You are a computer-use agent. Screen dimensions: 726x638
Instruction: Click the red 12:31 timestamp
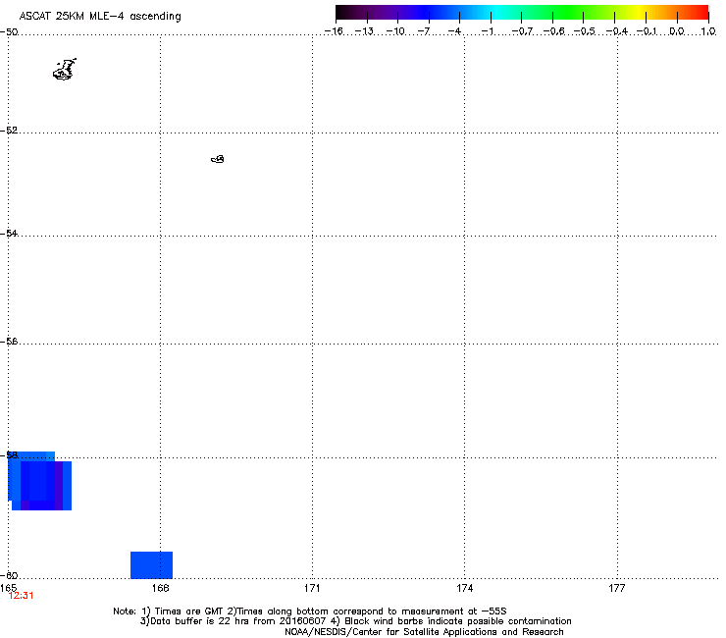(x=21, y=596)
